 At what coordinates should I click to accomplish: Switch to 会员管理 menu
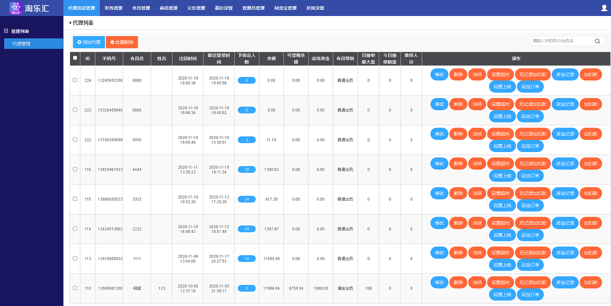pyautogui.click(x=141, y=7)
